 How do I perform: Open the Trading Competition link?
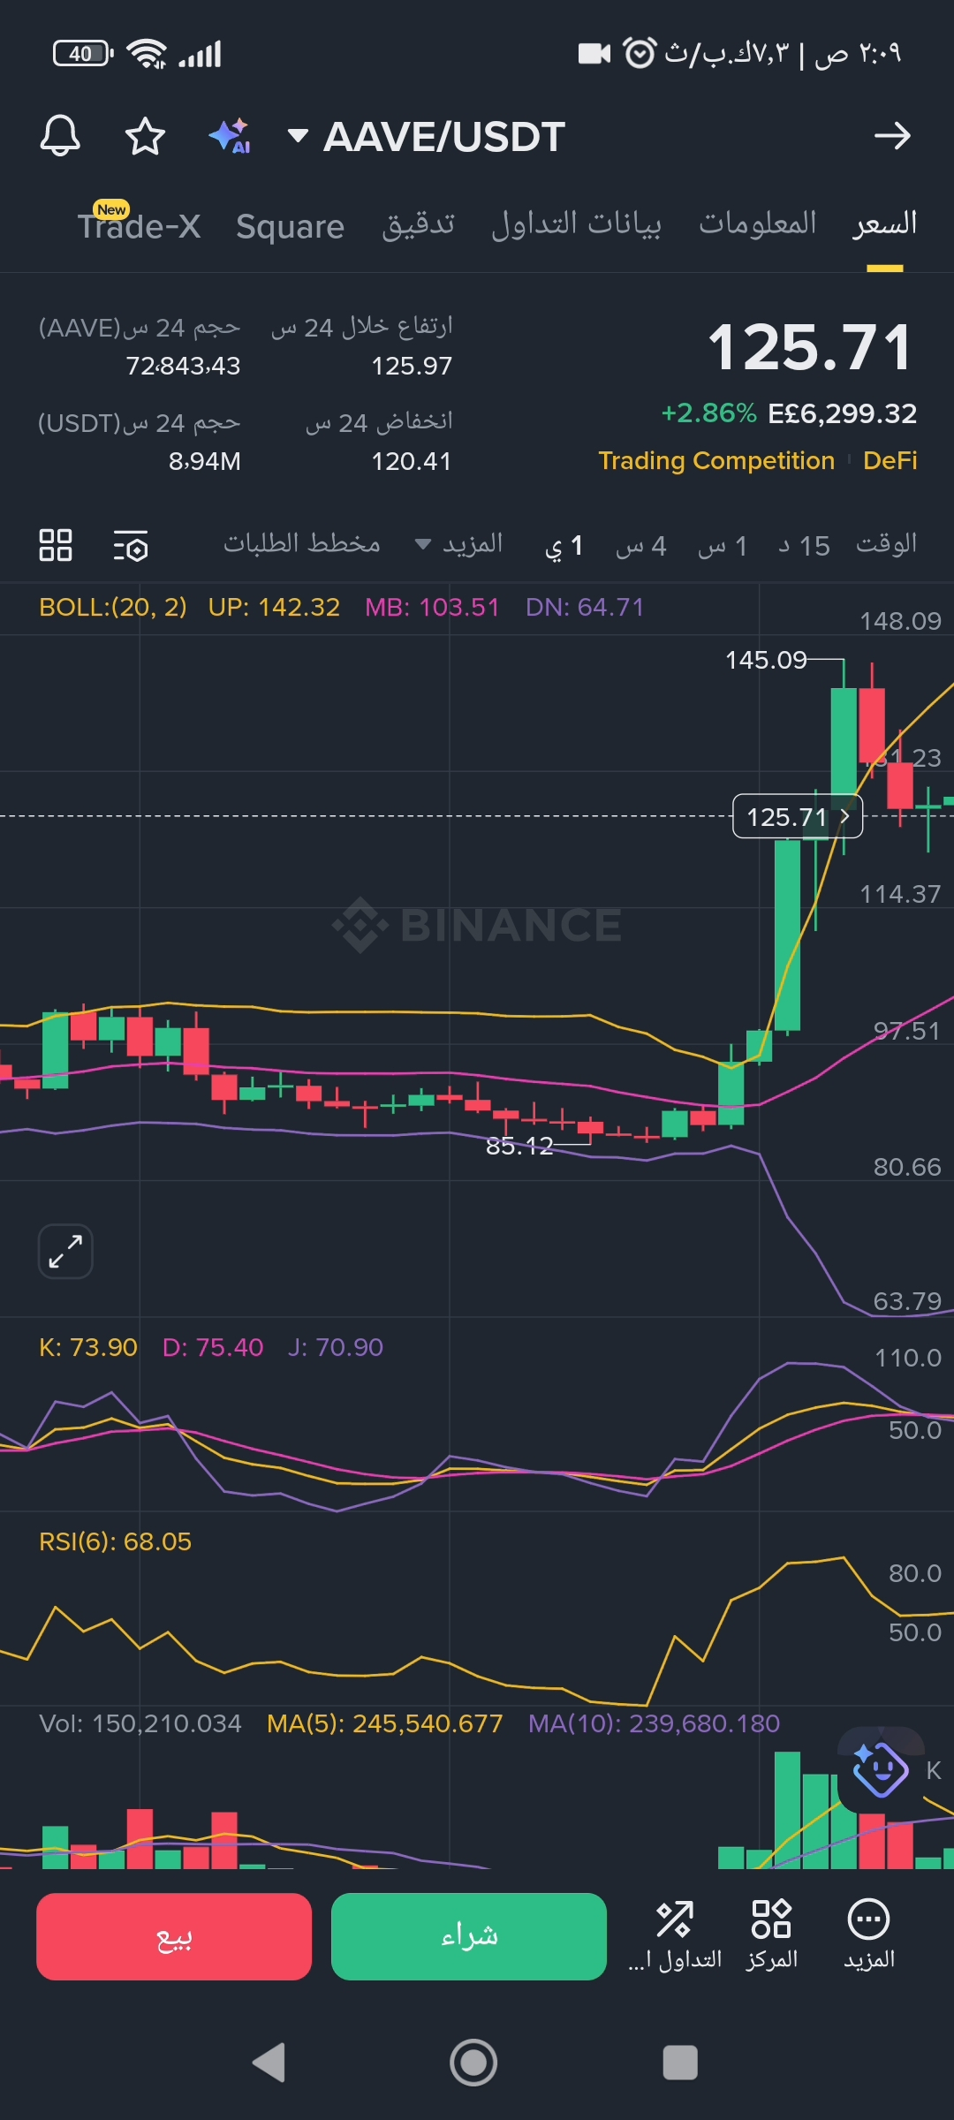pos(716,460)
